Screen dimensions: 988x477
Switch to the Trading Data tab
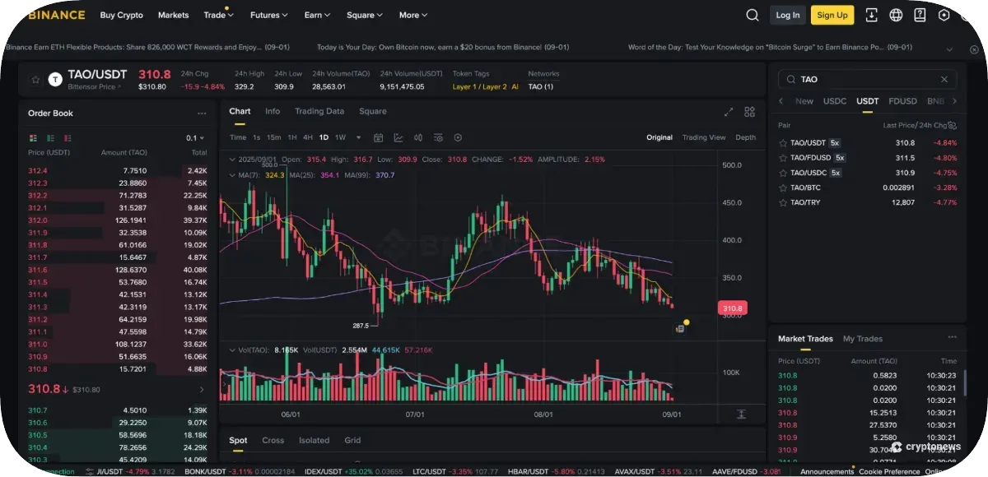[x=319, y=111]
